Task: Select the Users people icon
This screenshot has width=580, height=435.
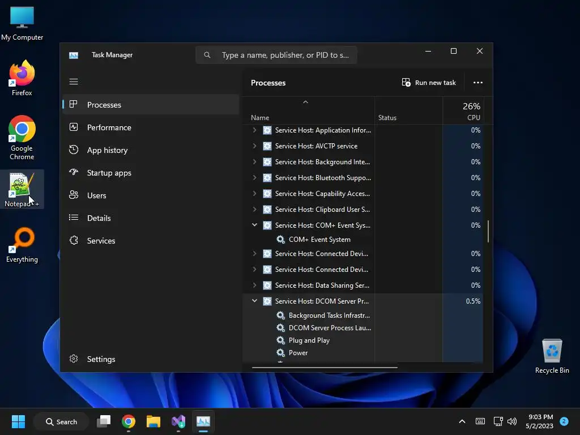Action: pyautogui.click(x=74, y=195)
